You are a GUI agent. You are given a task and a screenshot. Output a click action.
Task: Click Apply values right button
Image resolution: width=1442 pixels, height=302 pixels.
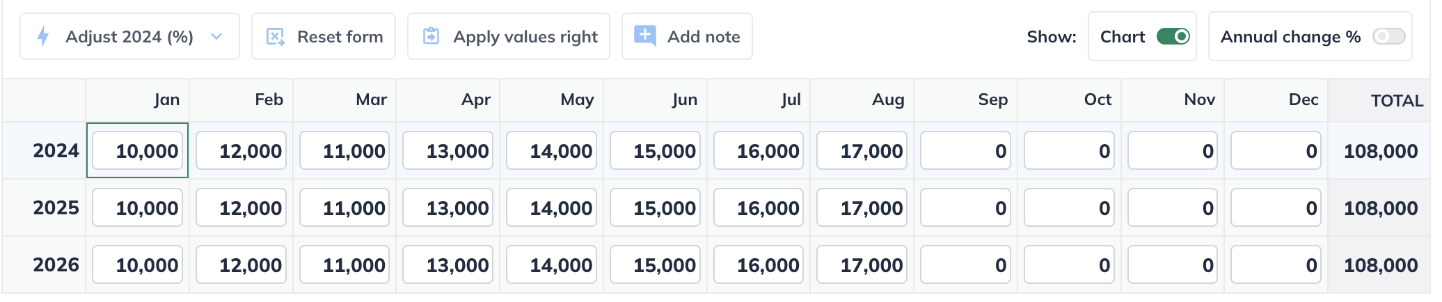click(x=509, y=36)
